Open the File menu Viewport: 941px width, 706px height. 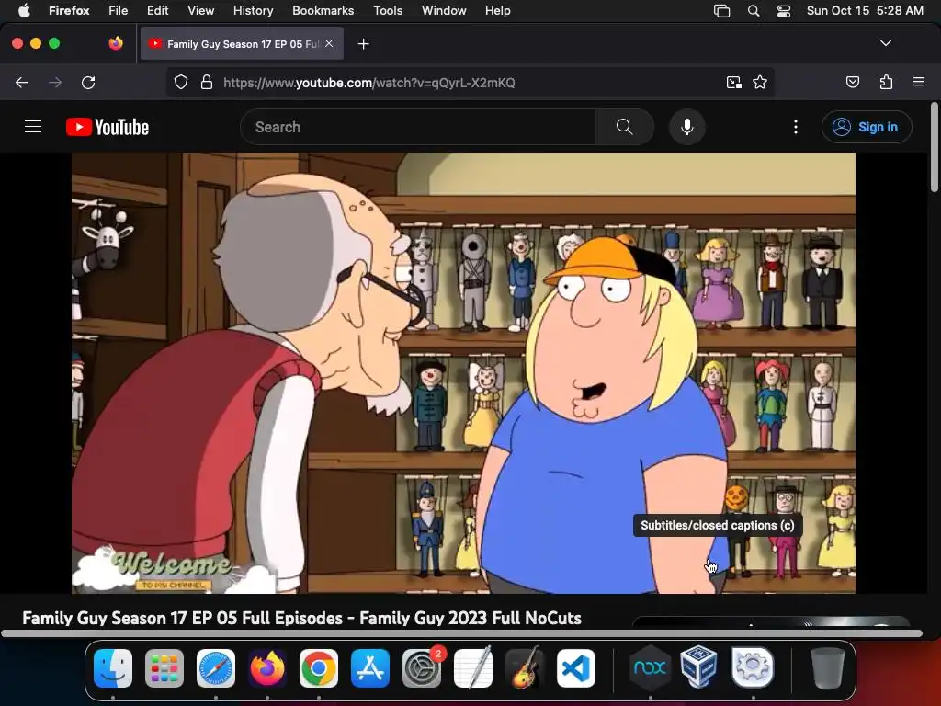click(x=118, y=10)
